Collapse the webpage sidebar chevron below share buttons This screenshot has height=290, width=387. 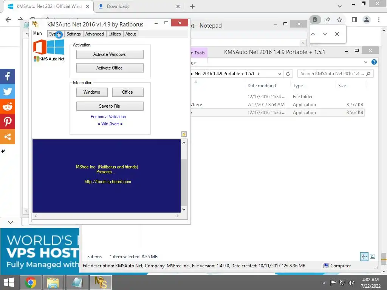11,222
